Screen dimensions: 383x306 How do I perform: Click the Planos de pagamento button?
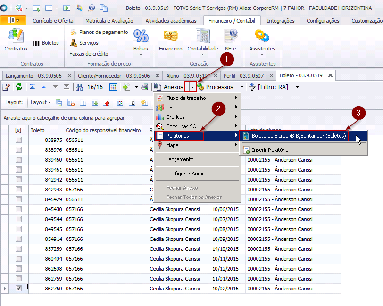tap(99, 32)
